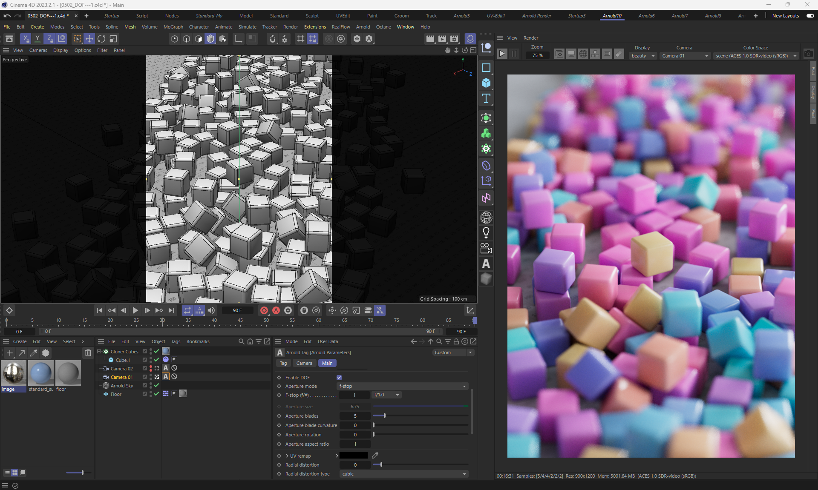Click the light bulb icon

(486, 233)
